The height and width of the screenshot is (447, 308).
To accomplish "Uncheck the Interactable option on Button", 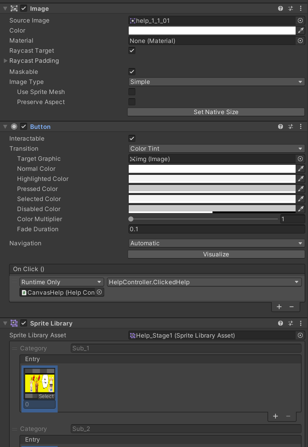I will pos(131,138).
